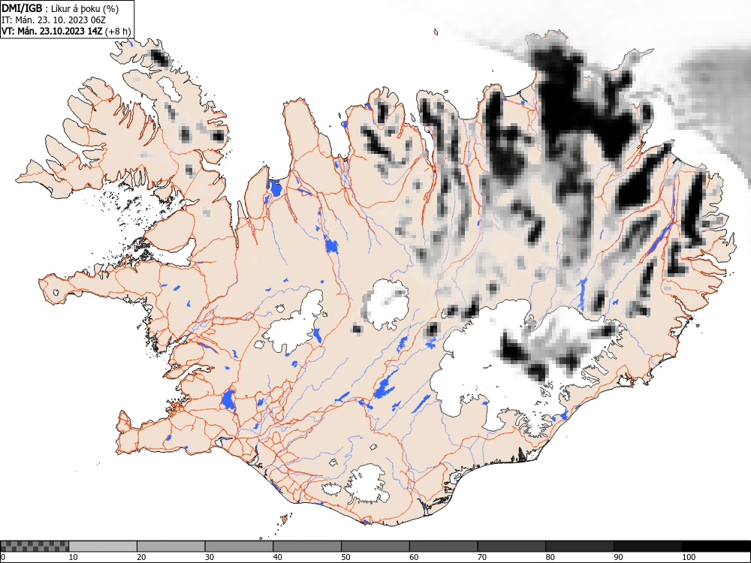Image resolution: width=751 pixels, height=563 pixels.
Task: Click the 10-20% light gray legend swatch
Action: pyautogui.click(x=103, y=546)
